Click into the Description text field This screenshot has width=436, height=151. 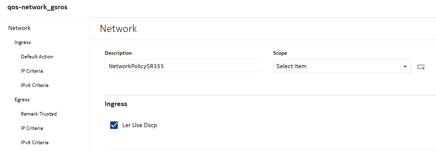coord(183,66)
